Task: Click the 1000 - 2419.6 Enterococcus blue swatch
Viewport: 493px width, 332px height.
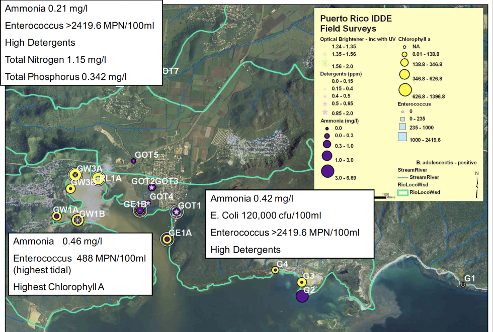Action: pos(402,137)
